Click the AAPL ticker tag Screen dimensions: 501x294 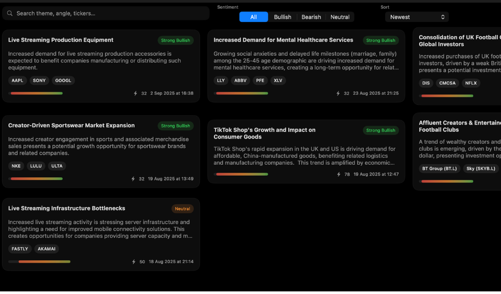17,81
